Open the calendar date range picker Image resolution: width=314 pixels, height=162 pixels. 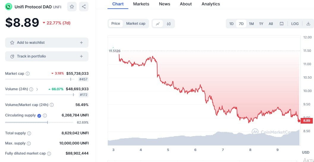pos(282,24)
